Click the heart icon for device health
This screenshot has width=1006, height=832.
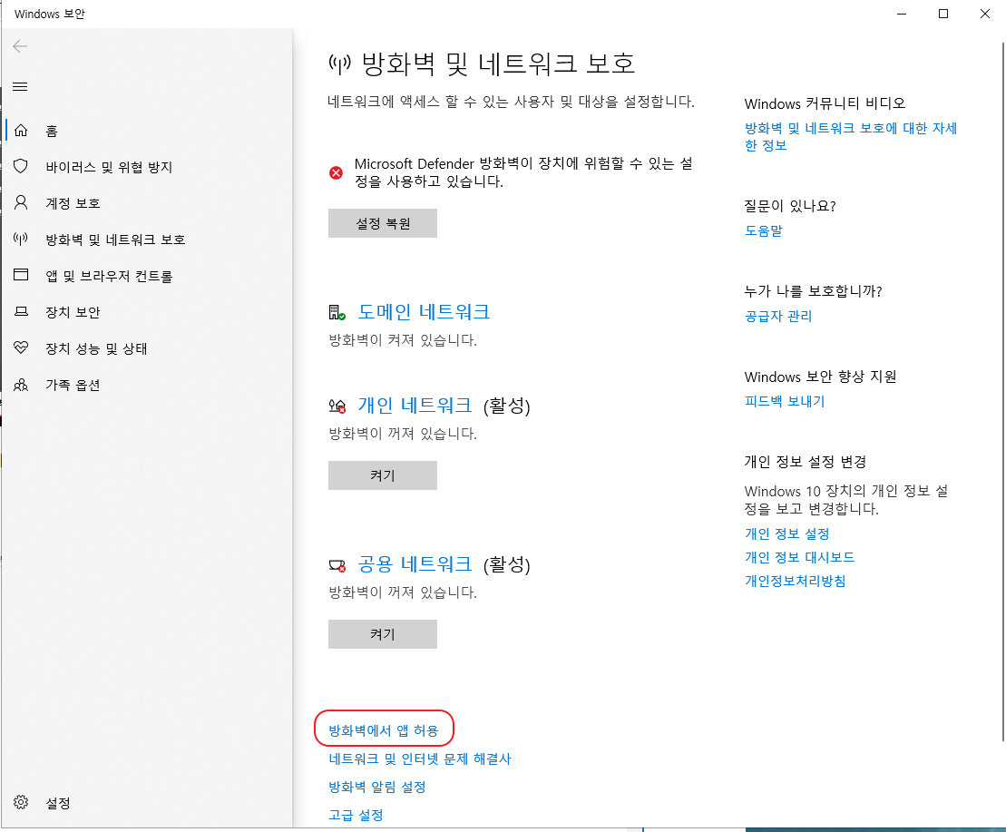[x=21, y=347]
